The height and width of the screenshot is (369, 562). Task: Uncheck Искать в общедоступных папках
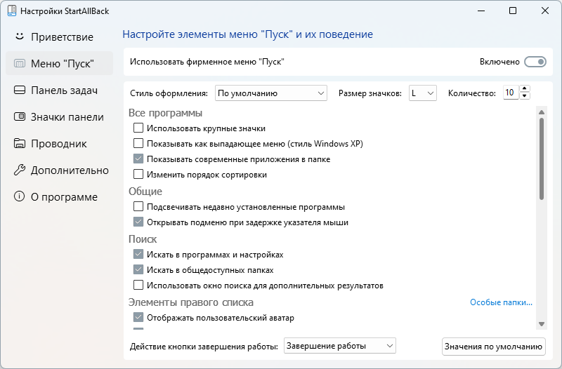[x=138, y=269]
